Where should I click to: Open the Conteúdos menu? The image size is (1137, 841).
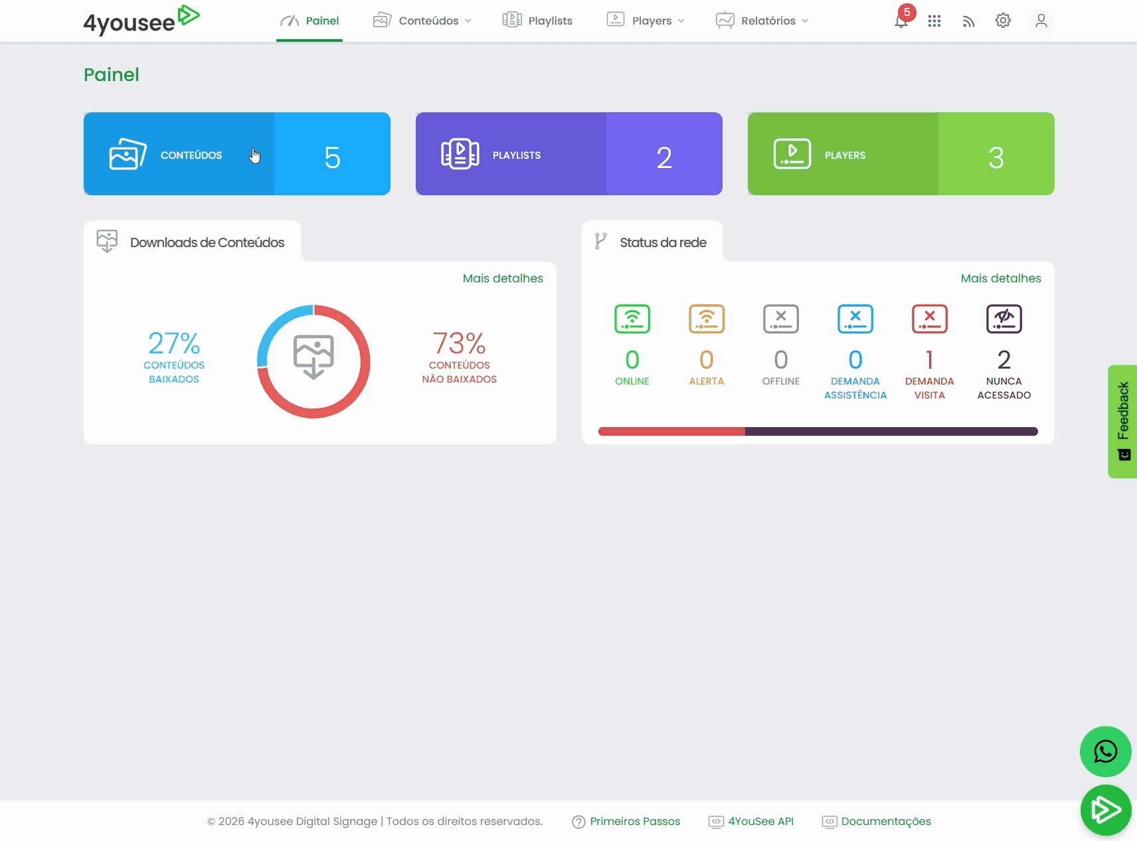(422, 21)
